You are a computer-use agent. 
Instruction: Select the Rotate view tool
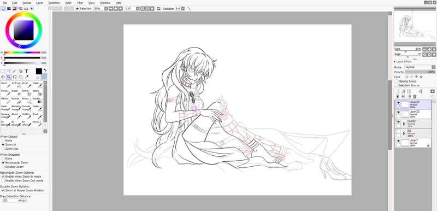click(x=15, y=77)
